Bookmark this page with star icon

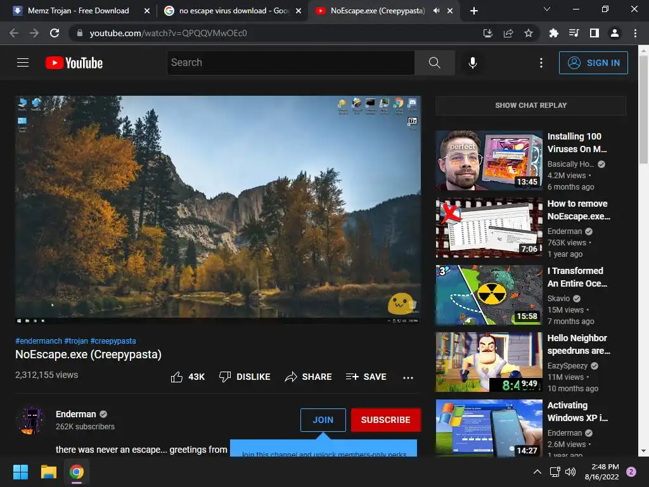pos(529,33)
